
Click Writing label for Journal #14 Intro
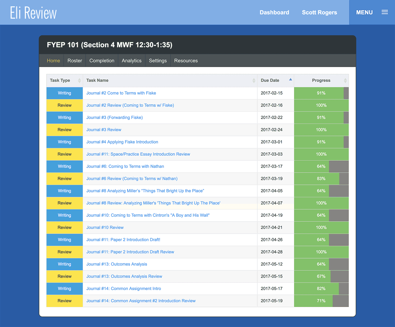(65, 288)
